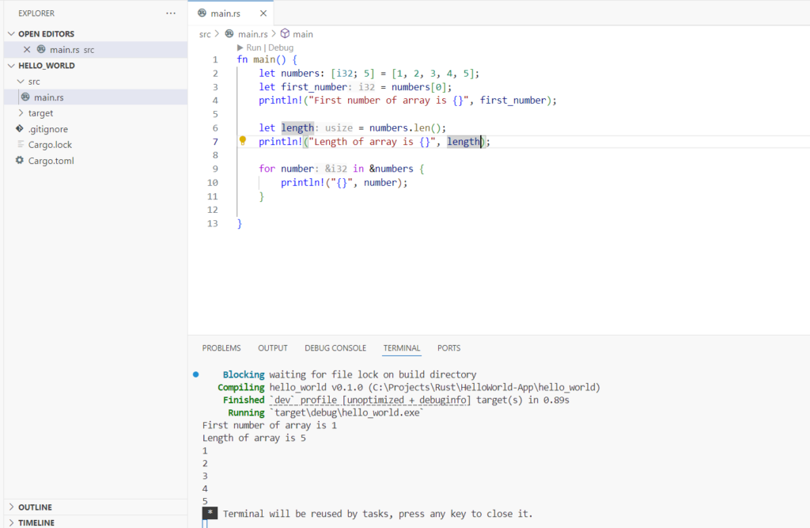Viewport: 810px width, 528px height.
Task: Collapse the Open Editors section
Action: pyautogui.click(x=11, y=33)
